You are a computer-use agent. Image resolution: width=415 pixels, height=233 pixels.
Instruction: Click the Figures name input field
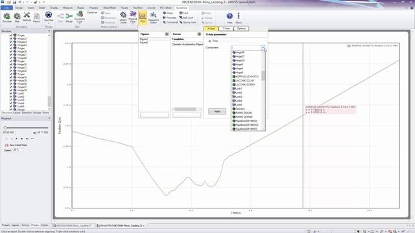154,115
